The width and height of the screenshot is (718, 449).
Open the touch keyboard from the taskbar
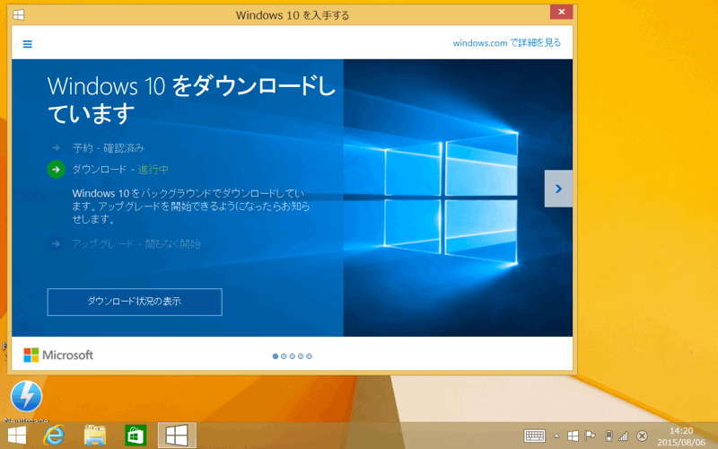(x=535, y=436)
